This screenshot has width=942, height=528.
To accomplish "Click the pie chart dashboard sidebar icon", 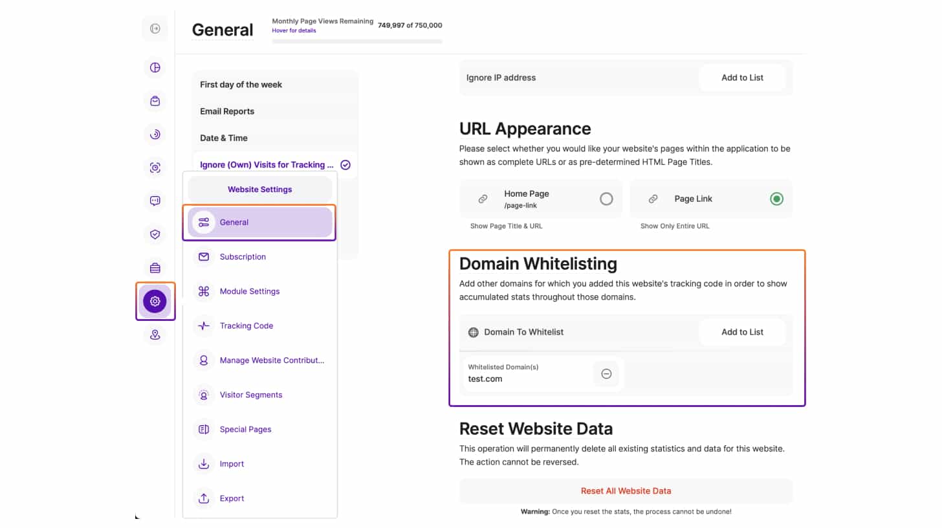I will pos(155,68).
